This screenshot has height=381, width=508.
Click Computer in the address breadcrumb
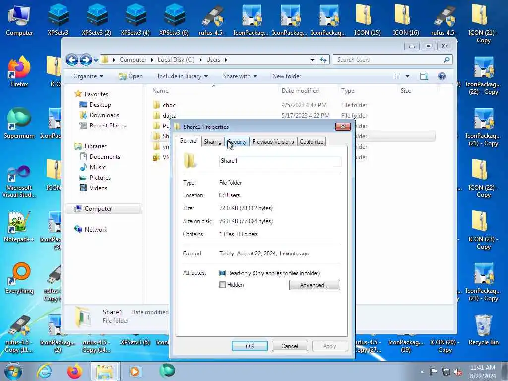133,60
